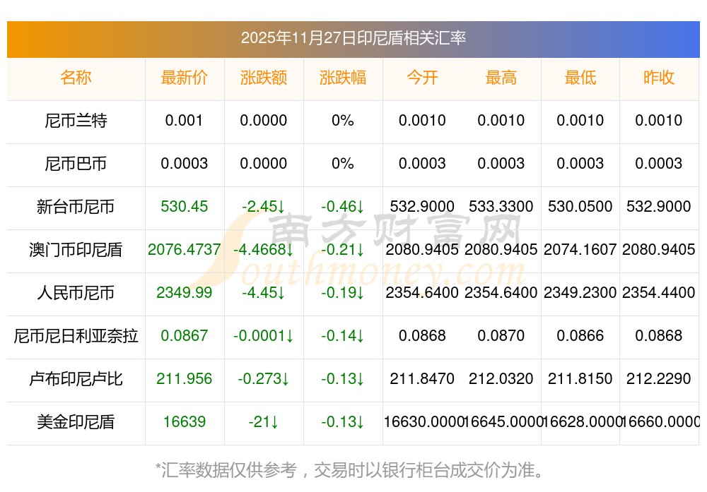Click the 人民币尼币 row name

point(76,293)
